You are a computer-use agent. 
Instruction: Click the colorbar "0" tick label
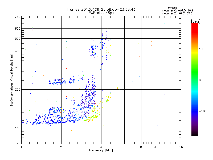coord(200,80)
